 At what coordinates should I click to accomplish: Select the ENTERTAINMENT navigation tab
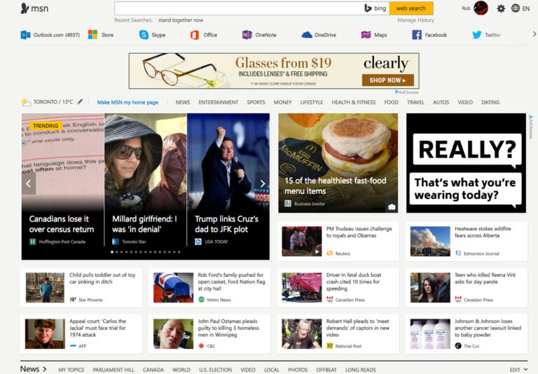(218, 102)
